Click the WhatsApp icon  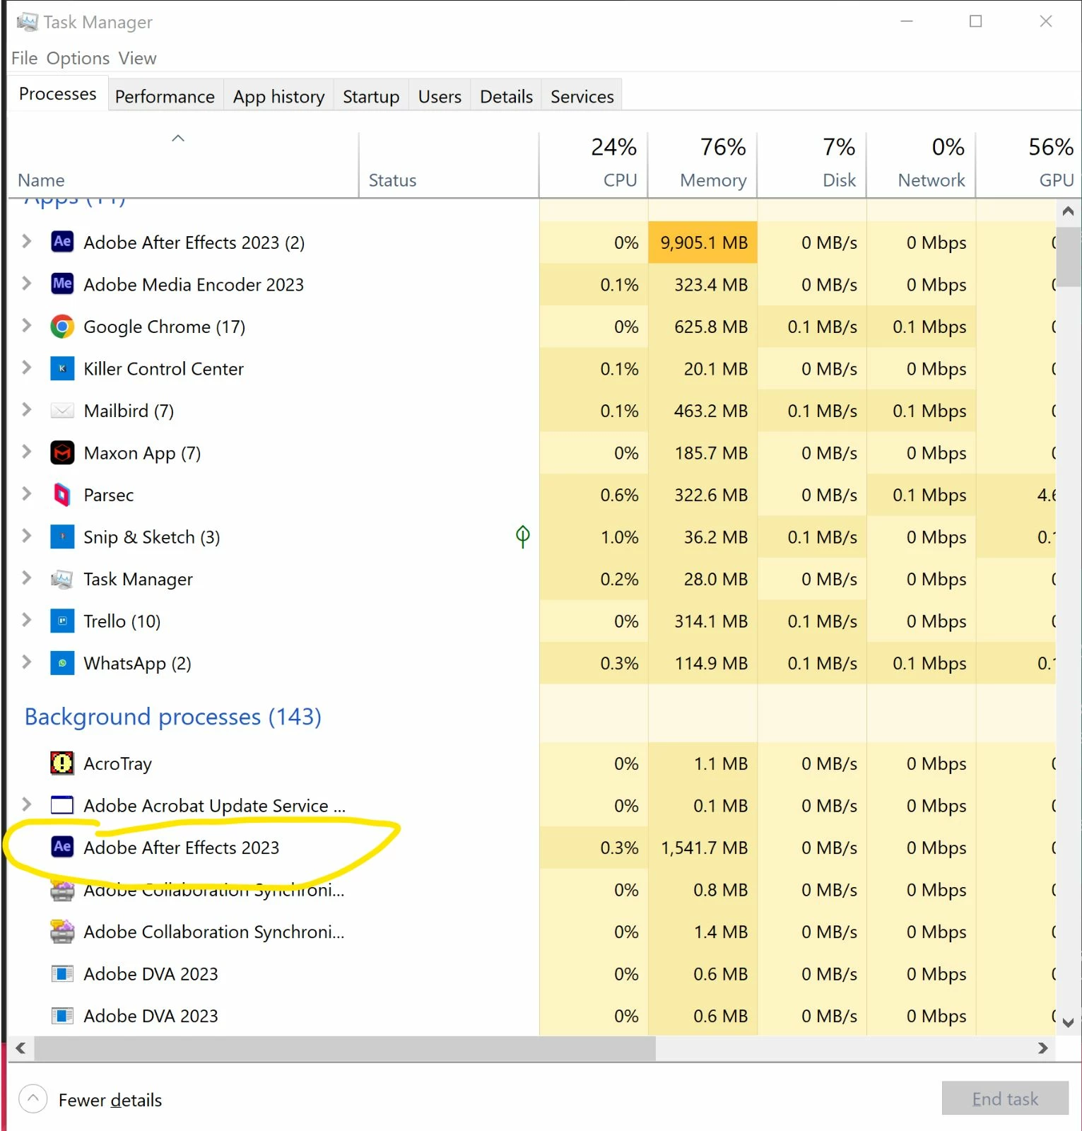coord(62,663)
